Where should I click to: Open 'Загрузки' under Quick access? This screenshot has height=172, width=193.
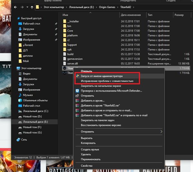coord(28,29)
